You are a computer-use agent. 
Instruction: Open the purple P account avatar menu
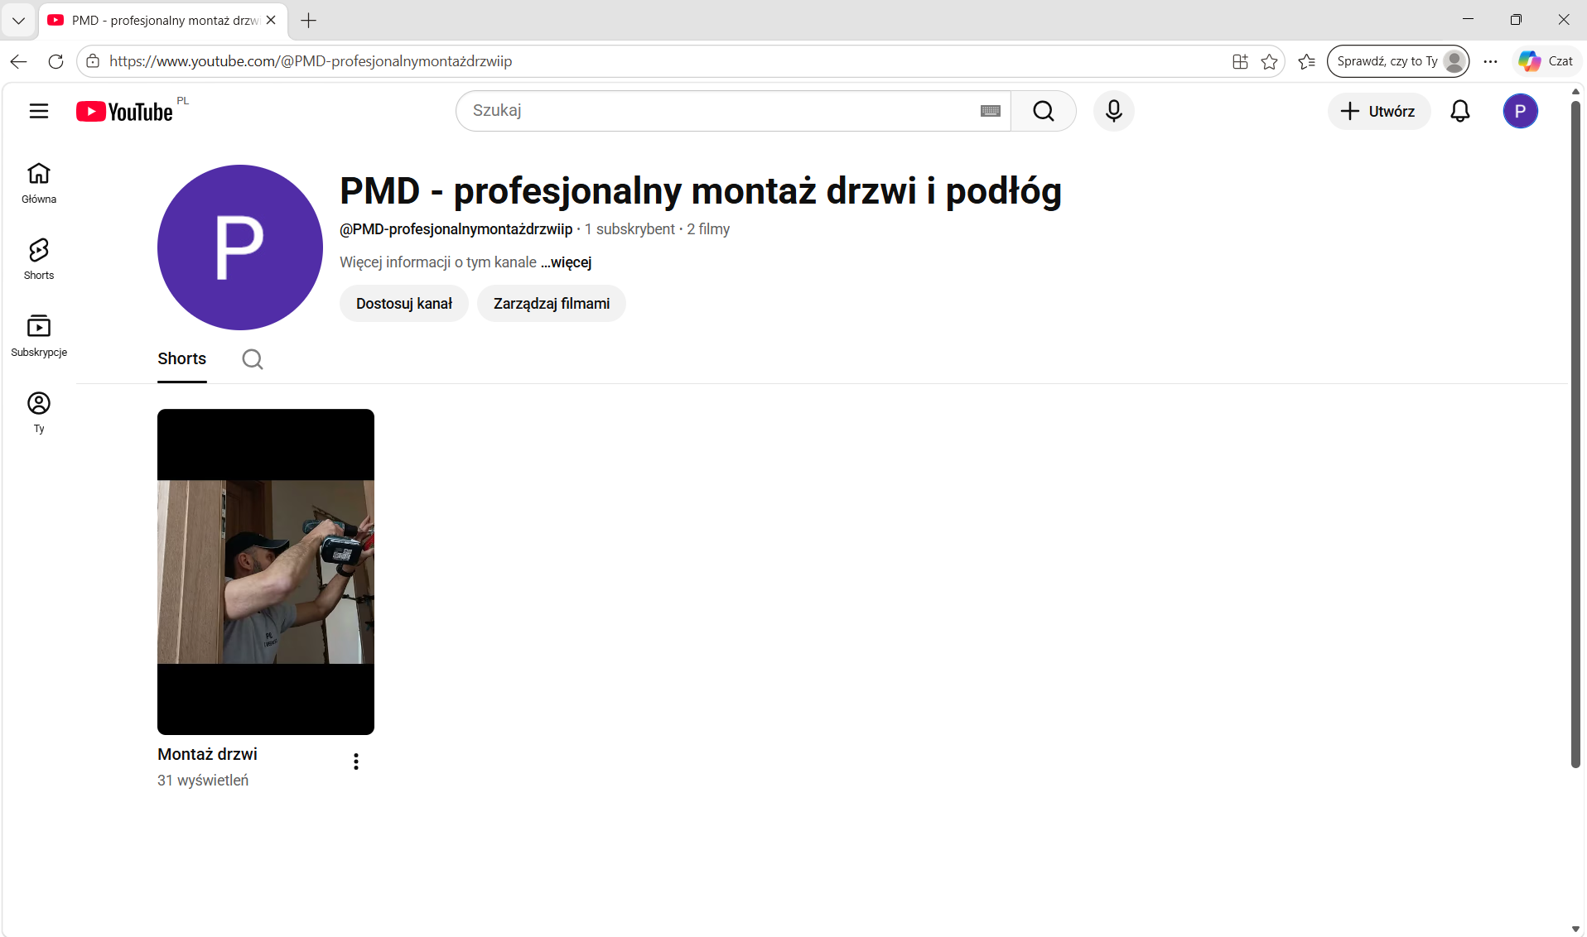[x=1520, y=111]
